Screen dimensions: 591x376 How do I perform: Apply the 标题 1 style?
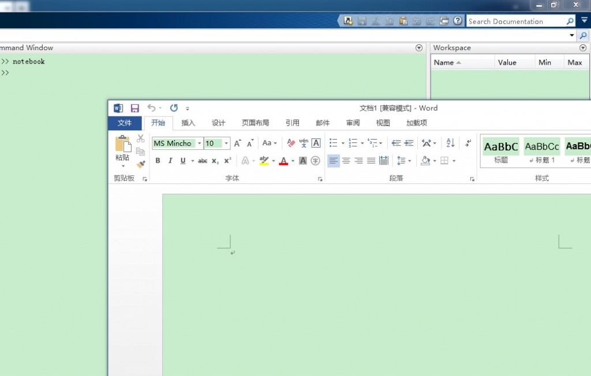click(x=542, y=152)
